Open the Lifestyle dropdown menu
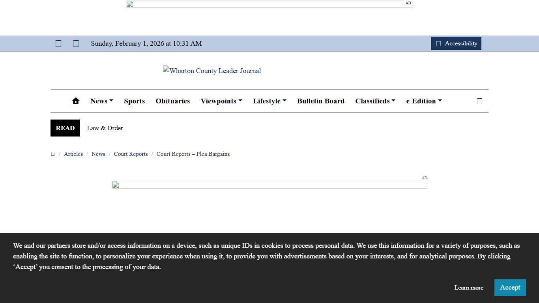Image resolution: width=539 pixels, height=303 pixels. pyautogui.click(x=269, y=101)
